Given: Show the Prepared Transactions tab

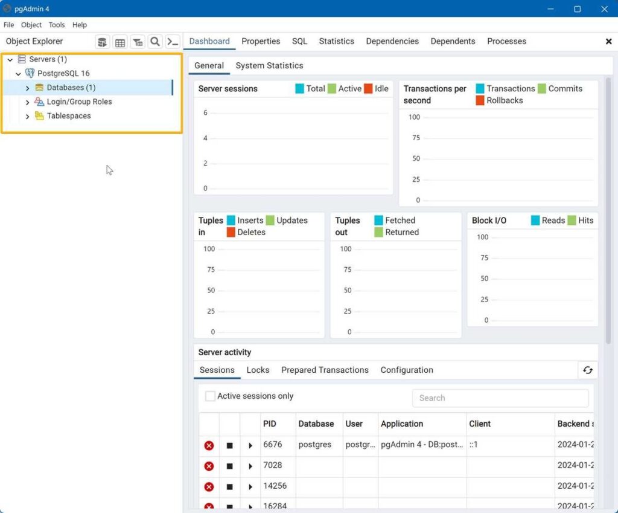Looking at the screenshot, I should pos(325,370).
